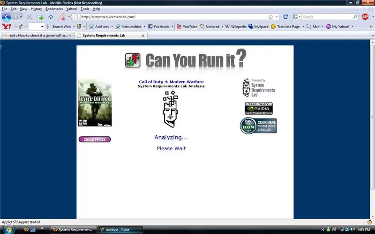Open the YouTube toolbar button
Viewport: 375px width, 234px height.
[187, 27]
